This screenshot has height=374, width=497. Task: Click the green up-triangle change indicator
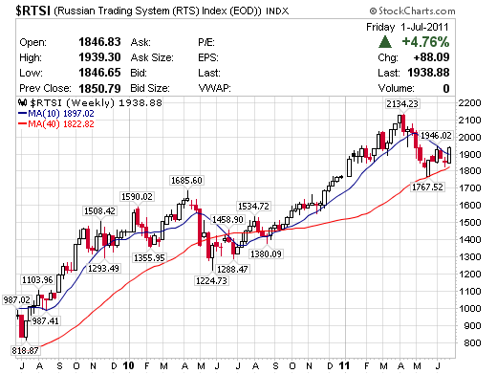tap(385, 42)
